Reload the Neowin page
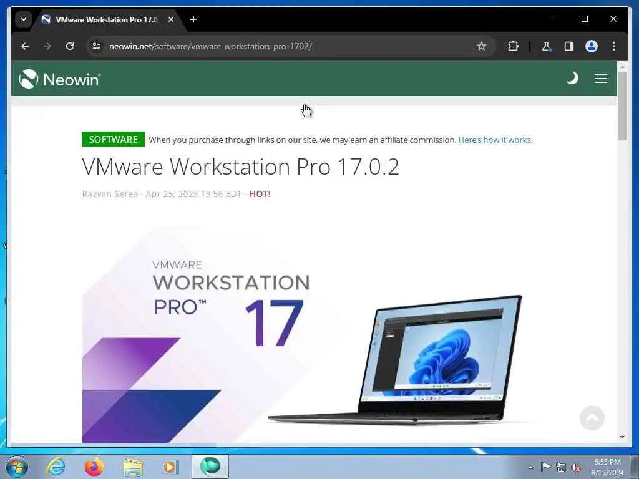Image resolution: width=639 pixels, height=479 pixels. [x=70, y=46]
